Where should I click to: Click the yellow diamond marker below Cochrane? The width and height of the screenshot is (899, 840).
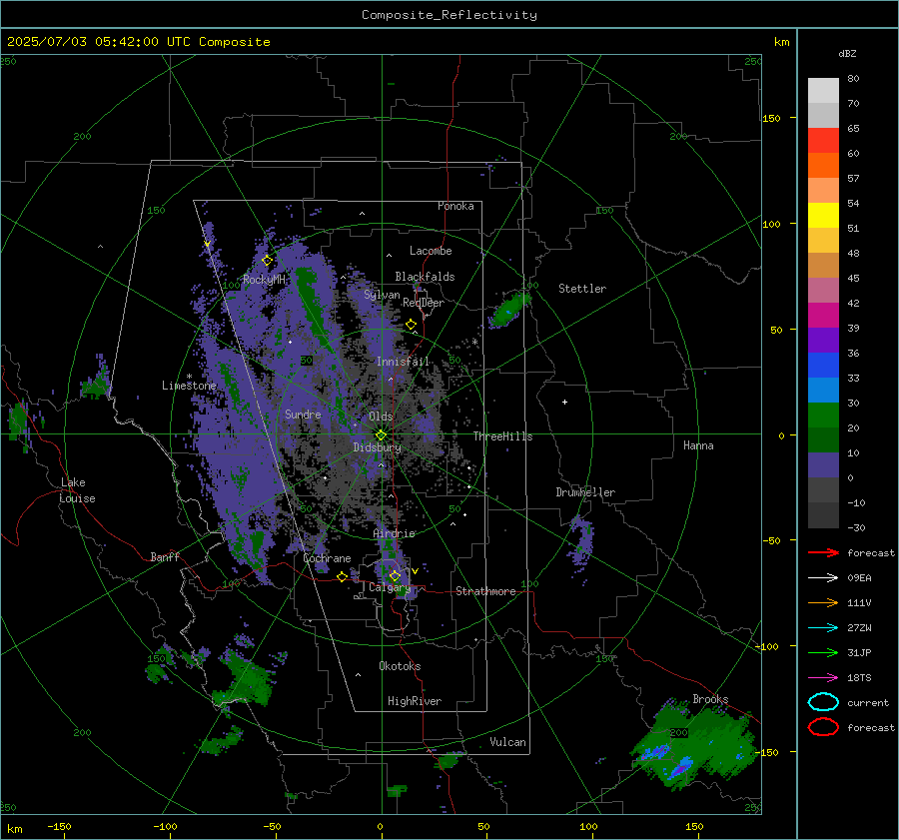tap(342, 576)
